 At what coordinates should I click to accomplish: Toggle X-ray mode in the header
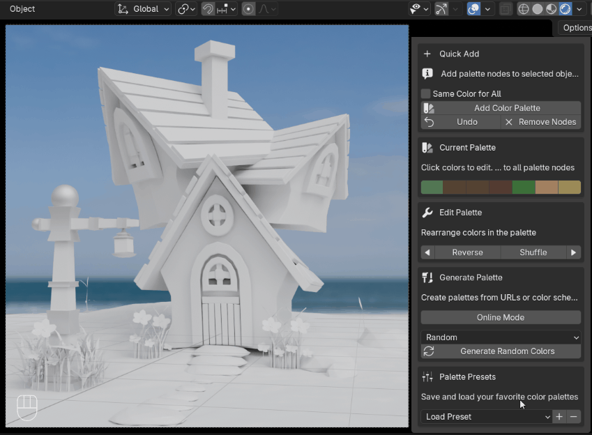[x=506, y=9]
